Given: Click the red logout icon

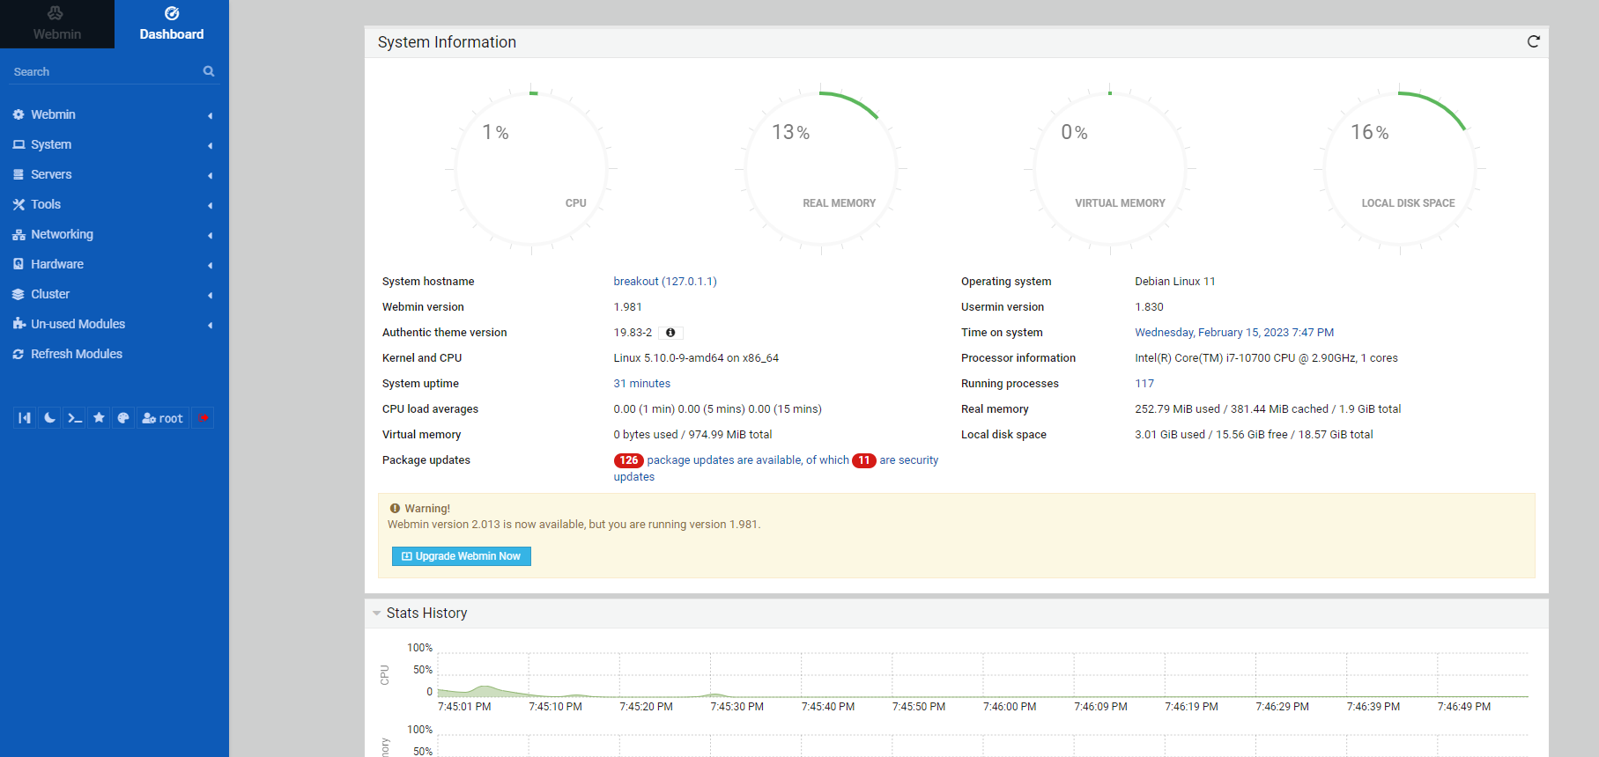Looking at the screenshot, I should [x=203, y=418].
